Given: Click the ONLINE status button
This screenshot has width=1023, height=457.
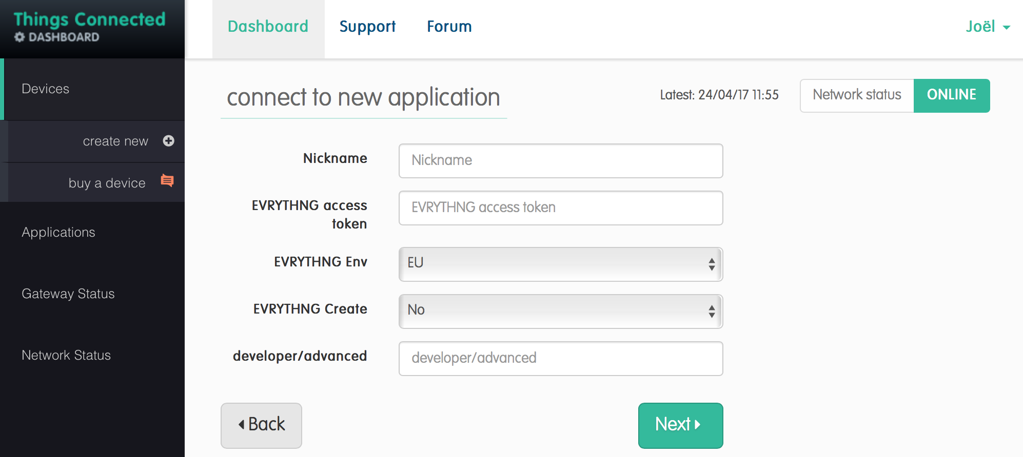Looking at the screenshot, I should [x=952, y=95].
